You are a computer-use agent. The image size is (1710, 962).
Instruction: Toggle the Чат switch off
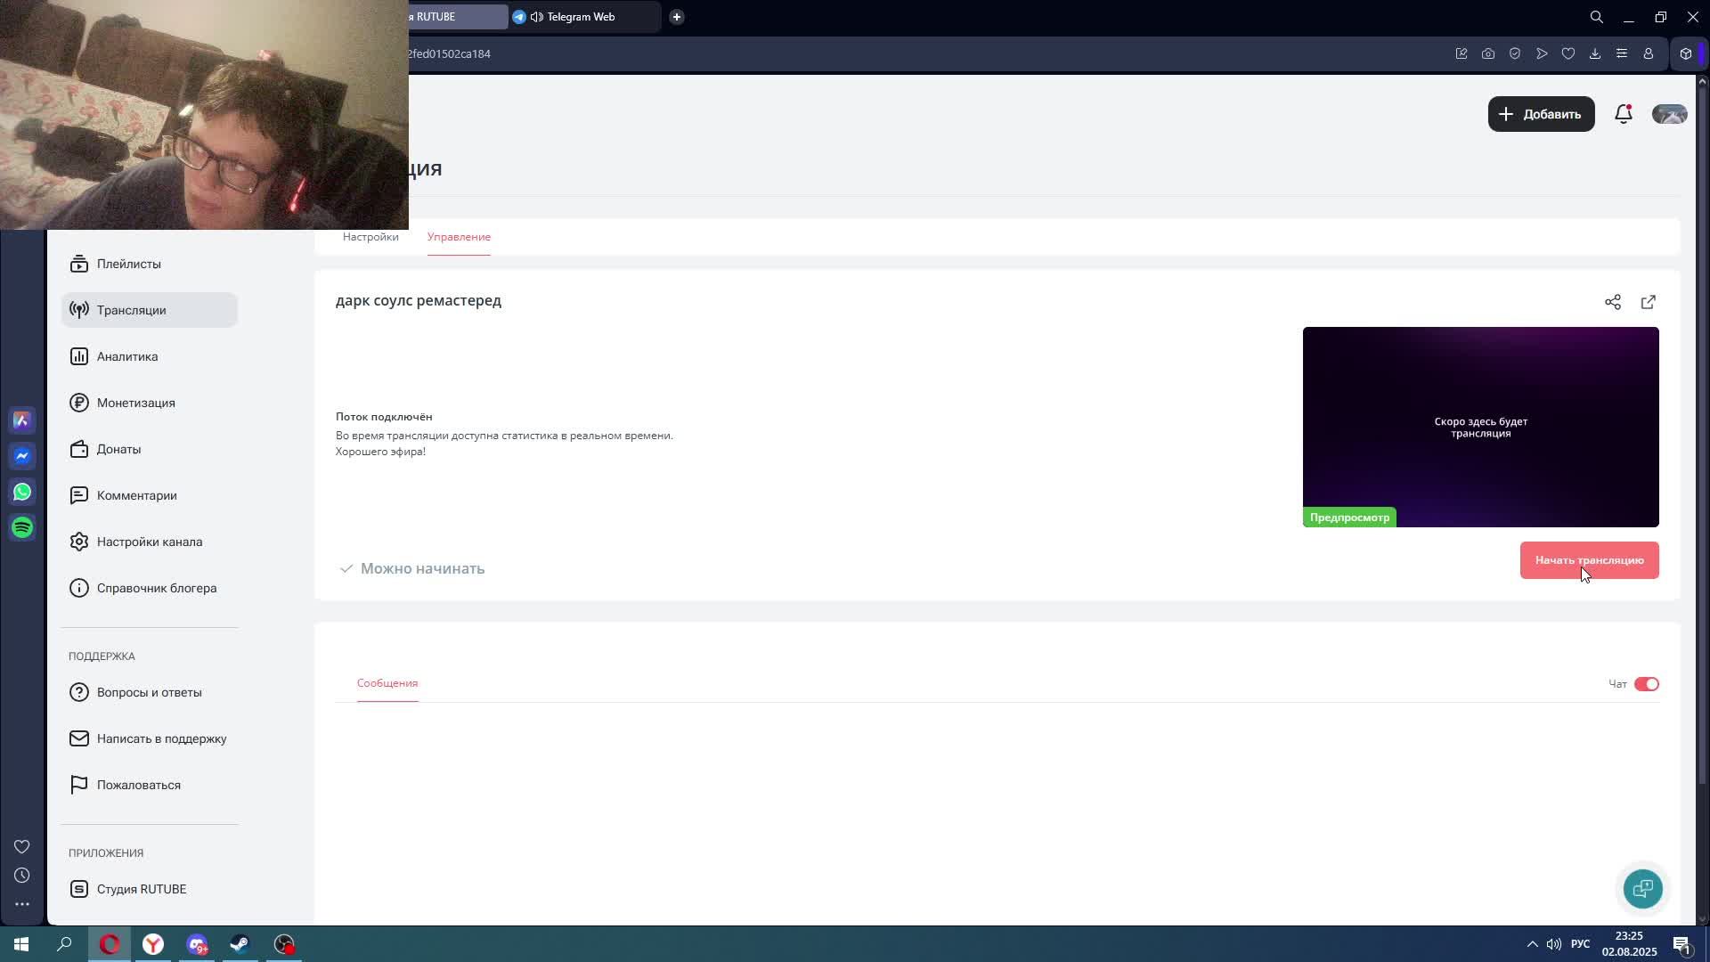pyautogui.click(x=1646, y=684)
